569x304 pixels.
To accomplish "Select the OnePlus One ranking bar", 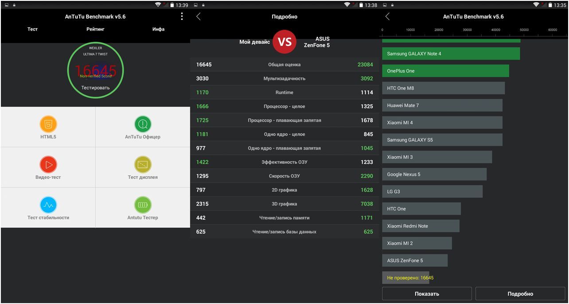I will click(x=445, y=71).
